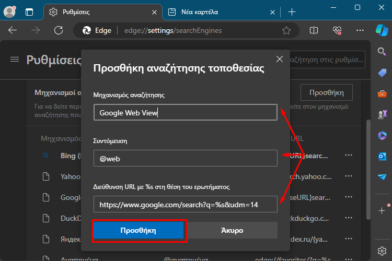Open sidebar Outlook icon
The image size is (392, 261).
[382, 157]
